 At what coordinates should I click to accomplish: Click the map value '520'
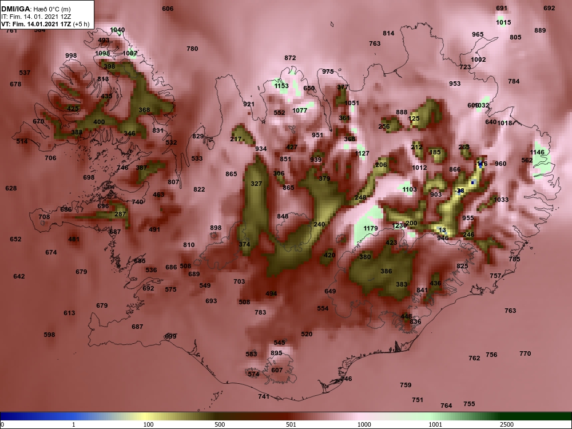[307, 334]
